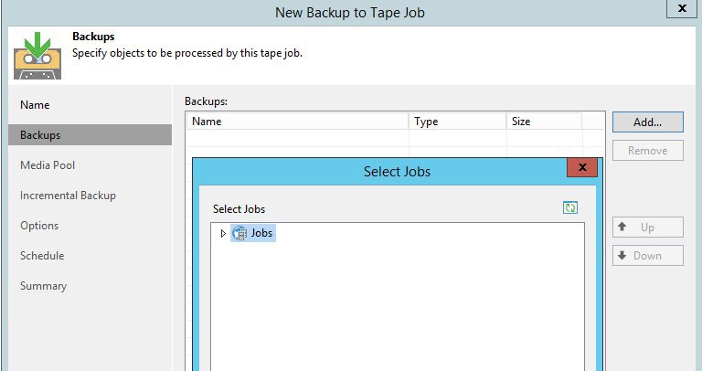702x371 pixels.
Task: Expand the Jobs tree node
Action: click(x=223, y=234)
